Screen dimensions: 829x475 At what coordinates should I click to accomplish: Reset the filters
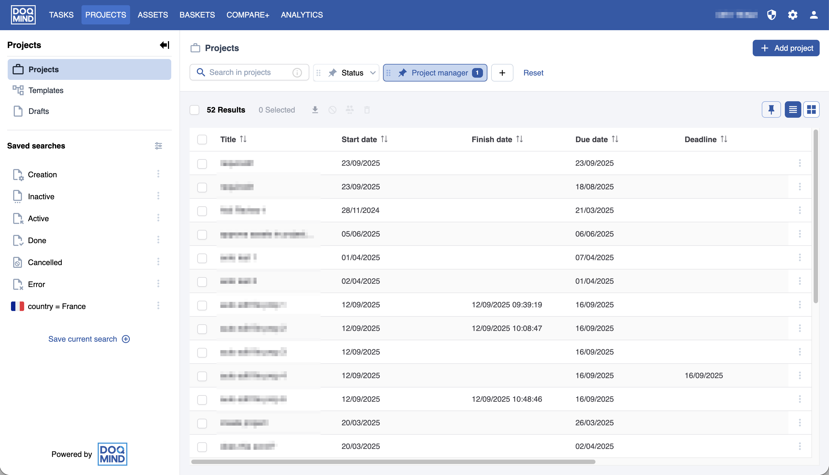pos(533,72)
